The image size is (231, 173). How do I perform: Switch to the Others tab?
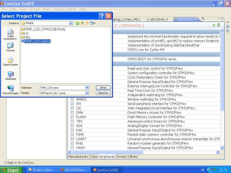(x=132, y=157)
